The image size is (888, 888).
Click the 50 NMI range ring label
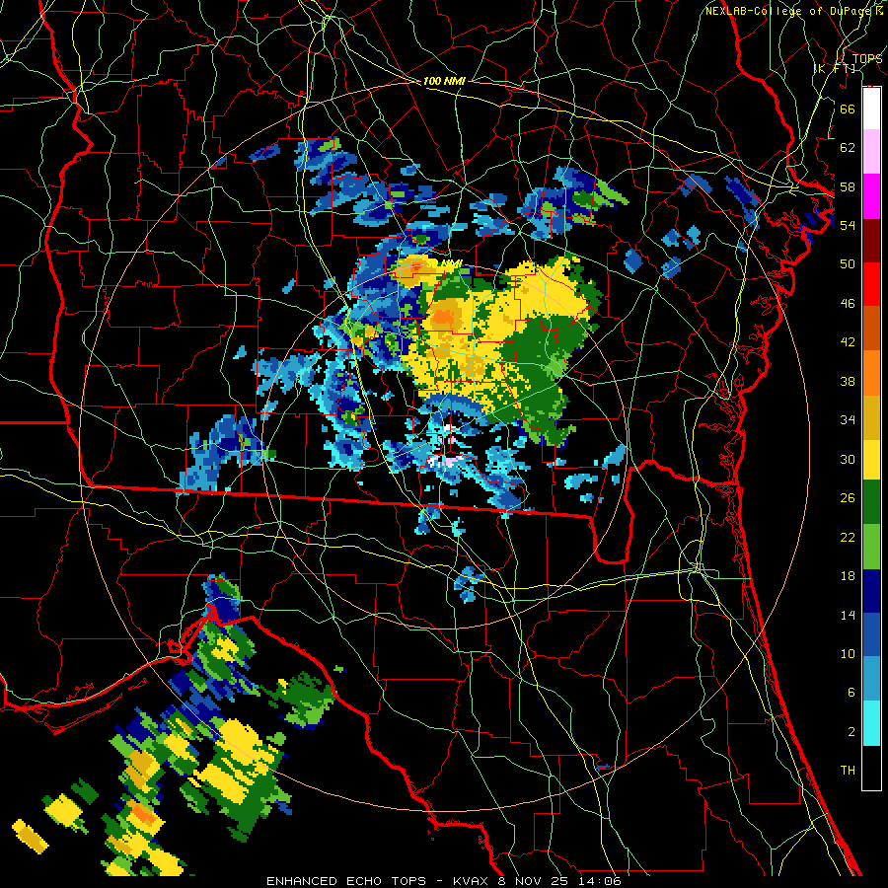[444, 264]
